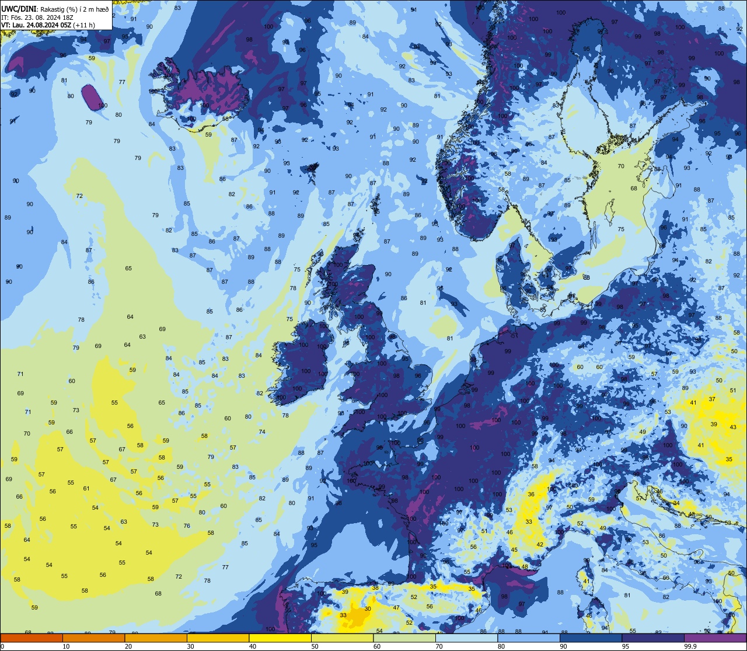The width and height of the screenshot is (747, 651).
Task: Click the pale blue 70–80 legend swatch
Action: (x=466, y=638)
